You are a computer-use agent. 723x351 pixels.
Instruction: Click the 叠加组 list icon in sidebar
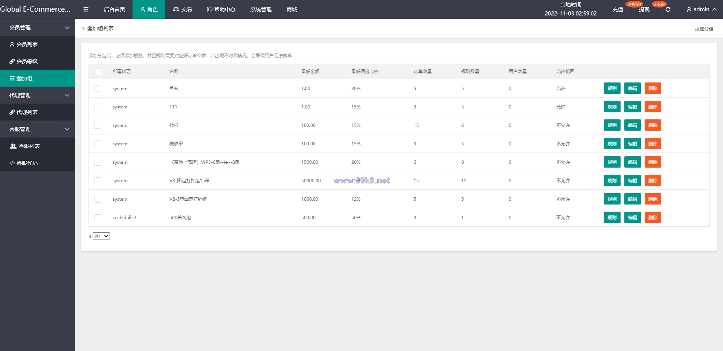[x=12, y=78]
